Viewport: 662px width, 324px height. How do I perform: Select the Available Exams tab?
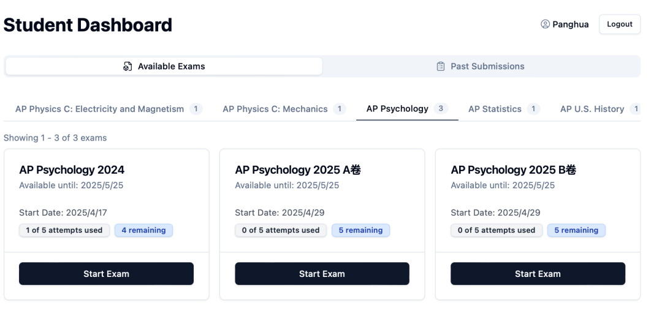[x=164, y=67]
